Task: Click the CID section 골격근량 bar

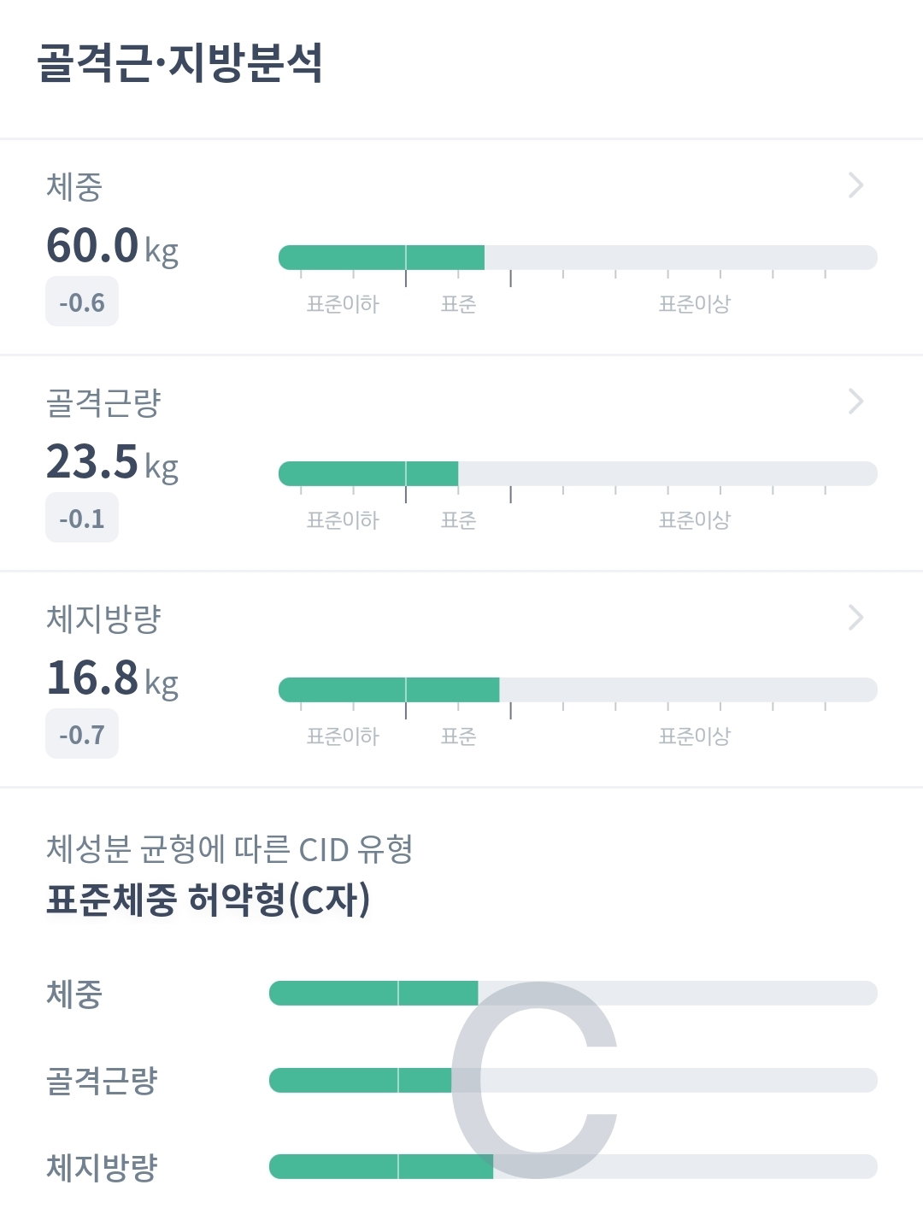Action: point(573,1080)
